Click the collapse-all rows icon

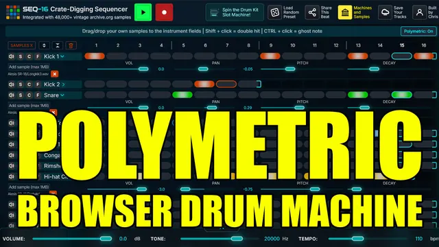(x=58, y=45)
